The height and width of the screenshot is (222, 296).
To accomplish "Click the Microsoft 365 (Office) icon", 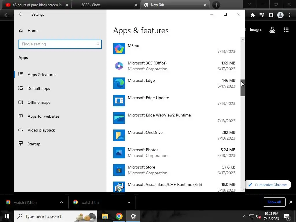I will tap(119, 66).
